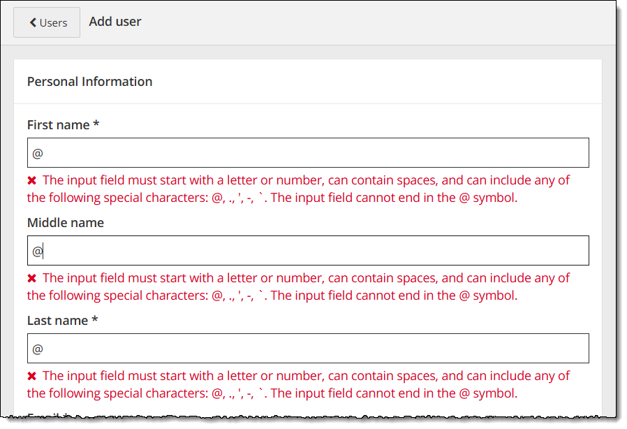The width and height of the screenshot is (627, 429).
Task: Click the required asterisk after Last name
Action: [x=95, y=320]
